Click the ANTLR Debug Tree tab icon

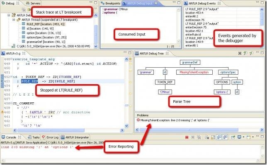click(x=137, y=53)
